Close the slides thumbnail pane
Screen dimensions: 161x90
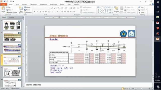click(23, 17)
